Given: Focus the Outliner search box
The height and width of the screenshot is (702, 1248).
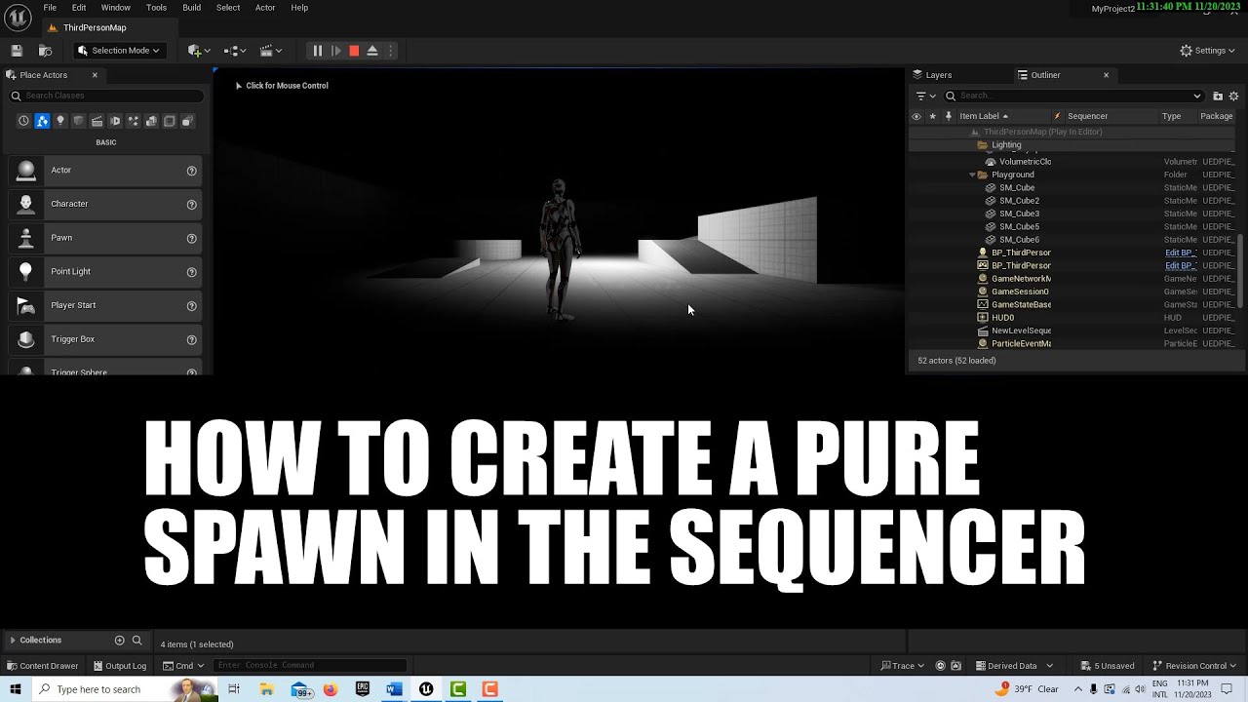Looking at the screenshot, I should click(1072, 96).
